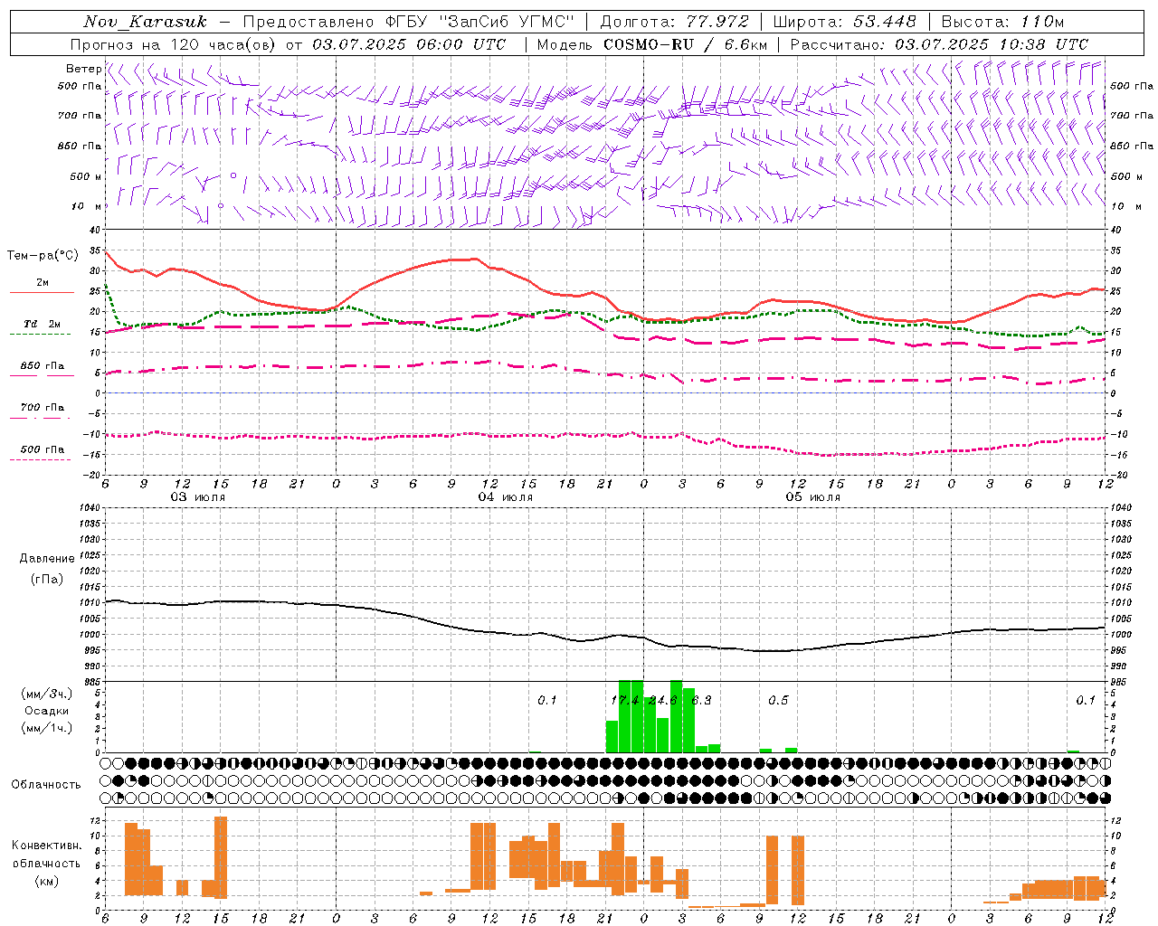Click the station title Nov_Karasuk

(x=145, y=22)
